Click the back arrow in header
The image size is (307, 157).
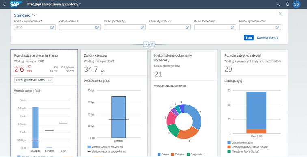click(4, 4)
